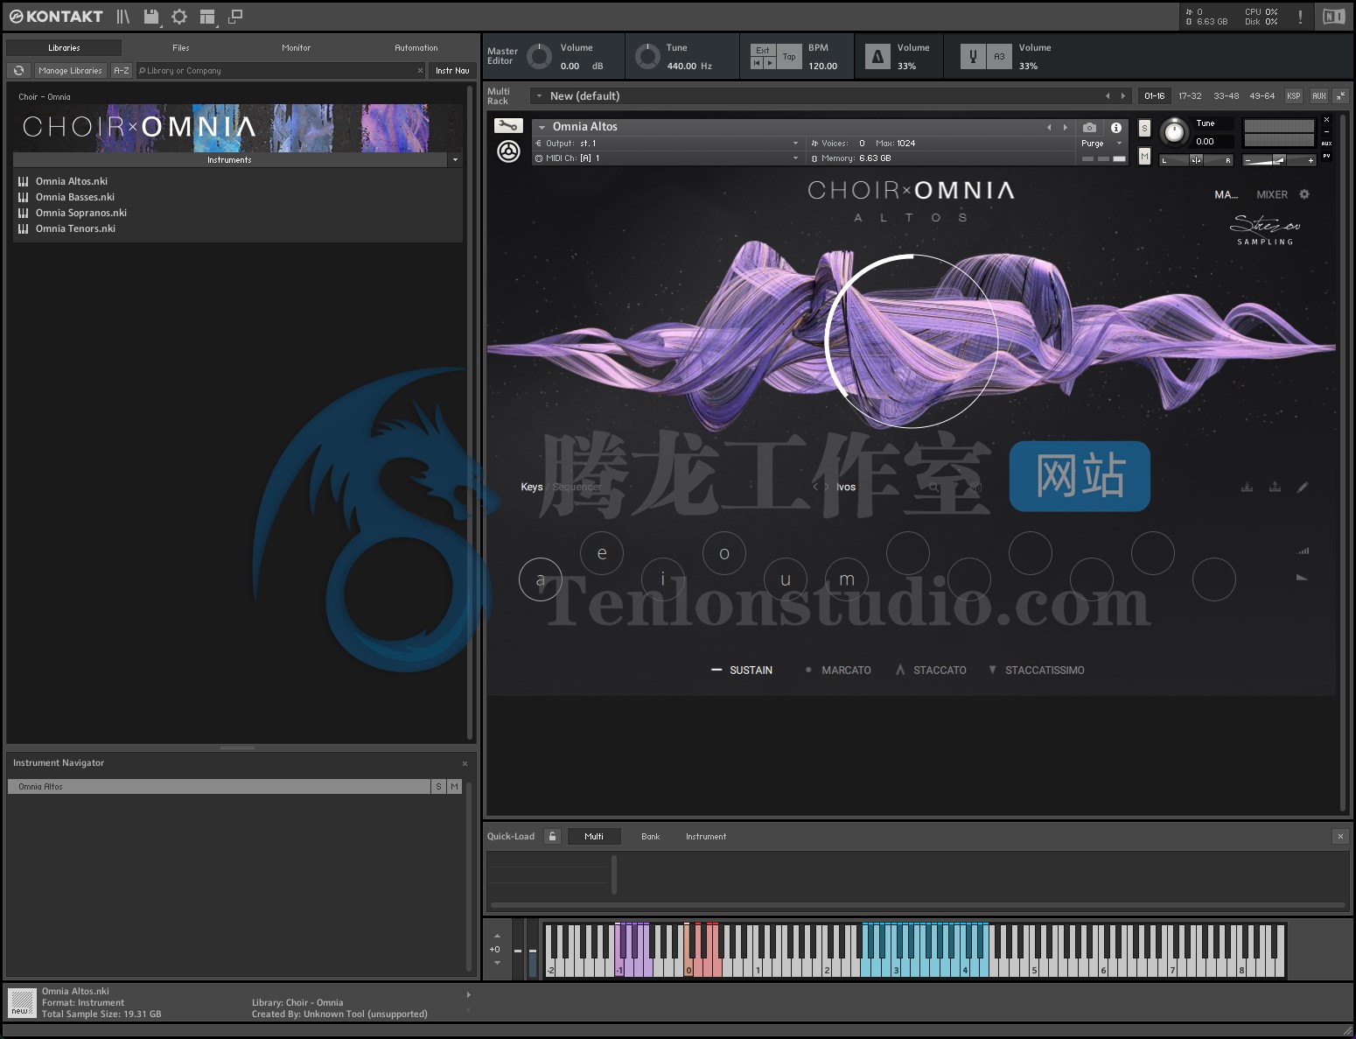Close the Quick-Load panel
1356x1039 pixels.
tap(1340, 836)
